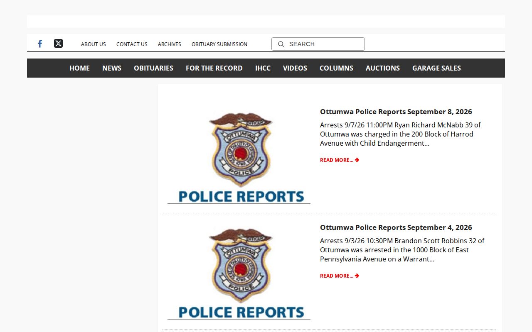The image size is (532, 332).
Task: Open Ottumwa Police Reports September 4, 2026 headline
Action: pyautogui.click(x=396, y=227)
